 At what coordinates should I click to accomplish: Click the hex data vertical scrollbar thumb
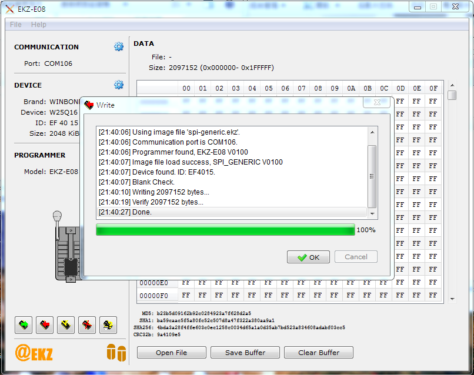point(452,95)
